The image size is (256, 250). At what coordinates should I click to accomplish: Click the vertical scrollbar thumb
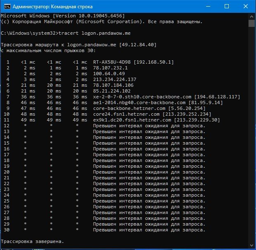[251, 23]
